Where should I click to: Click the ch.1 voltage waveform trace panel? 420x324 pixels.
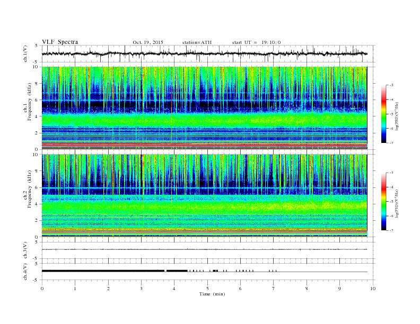click(208, 53)
